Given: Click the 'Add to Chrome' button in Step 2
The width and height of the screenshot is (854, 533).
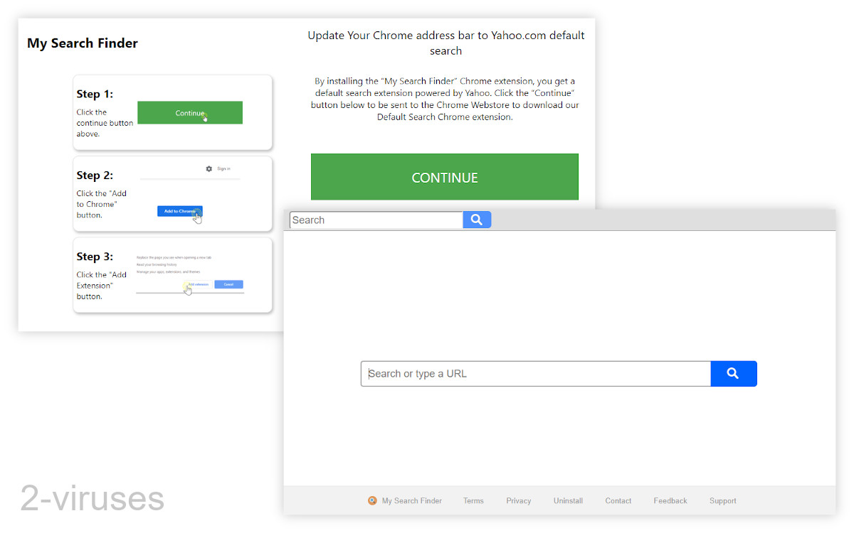Looking at the screenshot, I should click(x=179, y=210).
